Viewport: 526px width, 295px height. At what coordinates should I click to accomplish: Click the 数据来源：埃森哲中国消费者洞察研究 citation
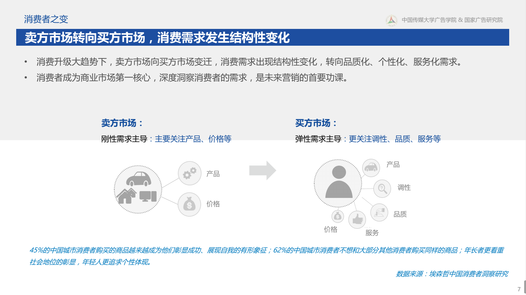point(452,274)
